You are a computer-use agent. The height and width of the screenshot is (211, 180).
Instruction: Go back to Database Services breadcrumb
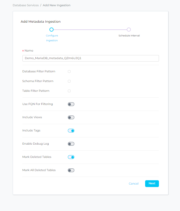[x=26, y=5]
